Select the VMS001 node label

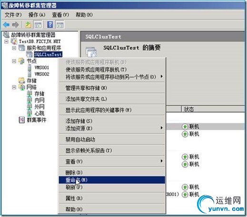click(x=42, y=68)
